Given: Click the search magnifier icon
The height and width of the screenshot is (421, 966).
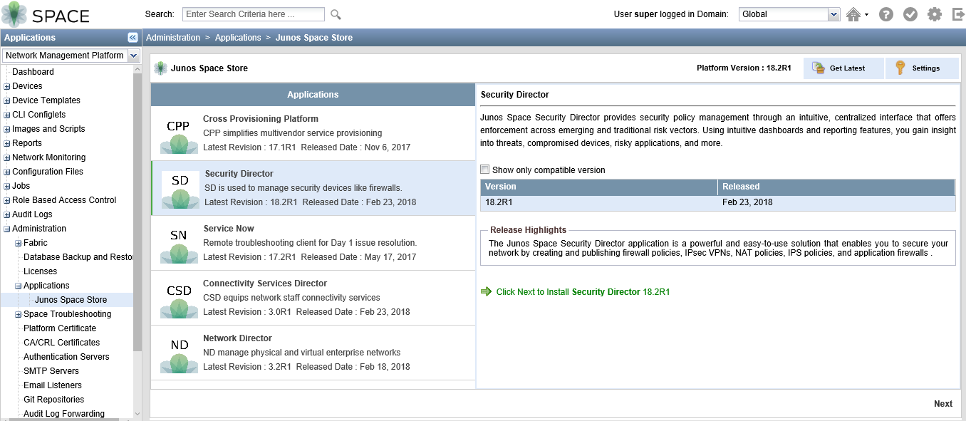Looking at the screenshot, I should coord(336,14).
